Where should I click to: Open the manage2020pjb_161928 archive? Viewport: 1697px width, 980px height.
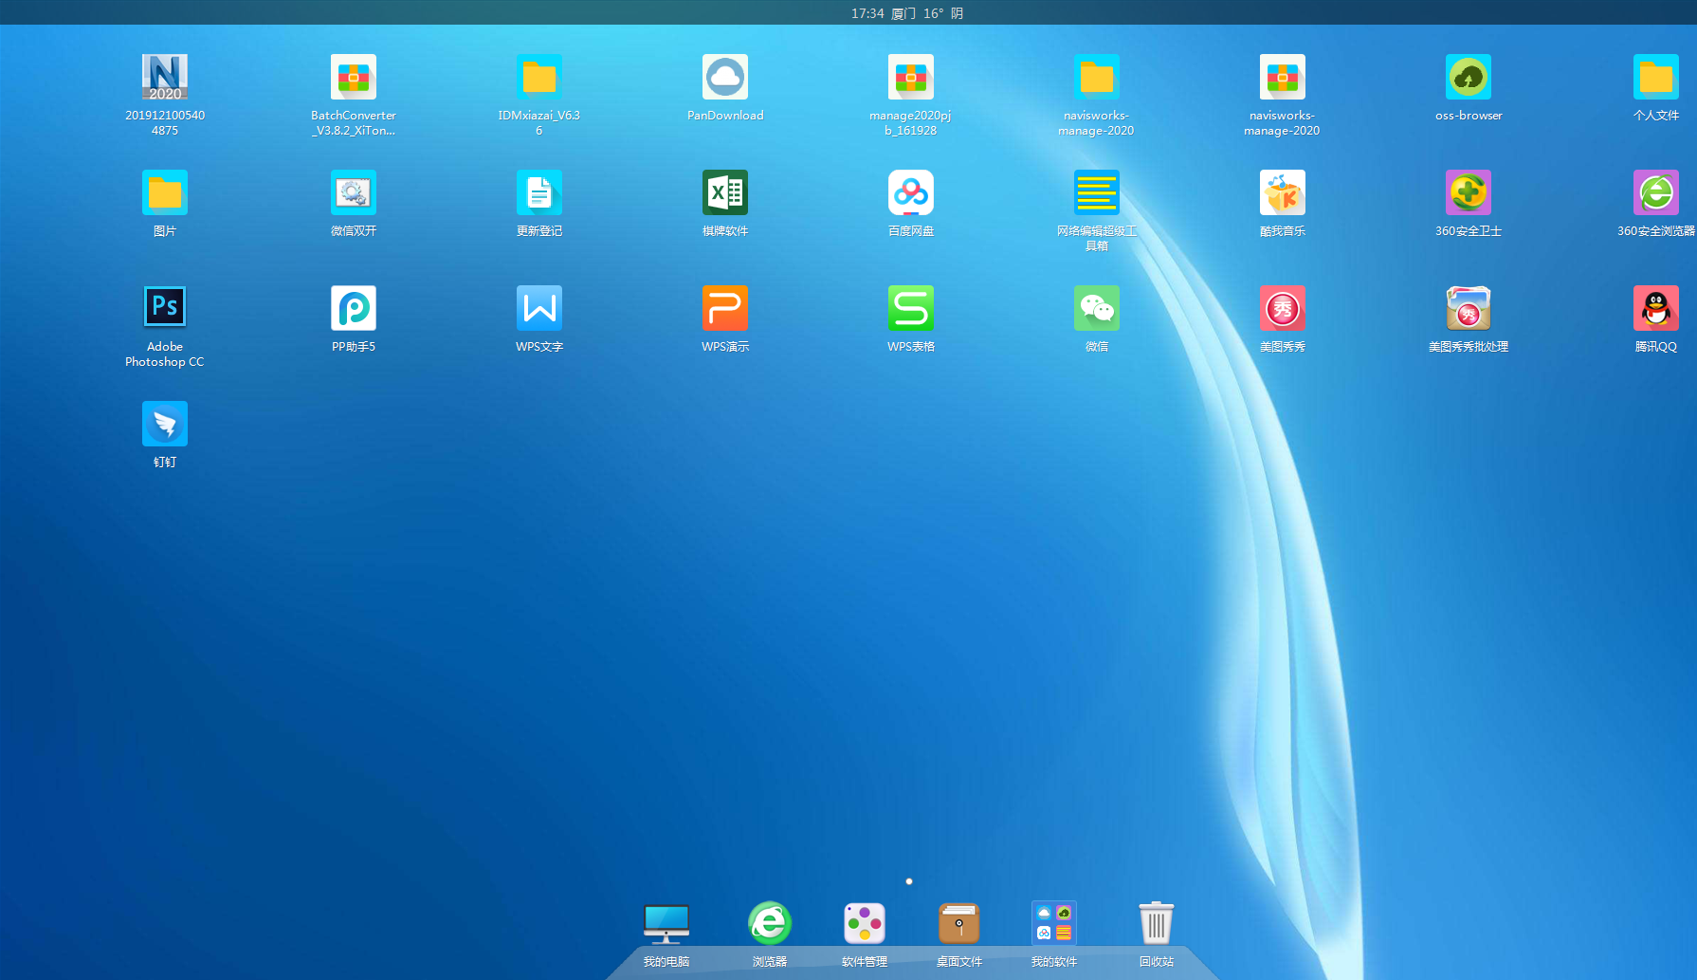pos(911,77)
